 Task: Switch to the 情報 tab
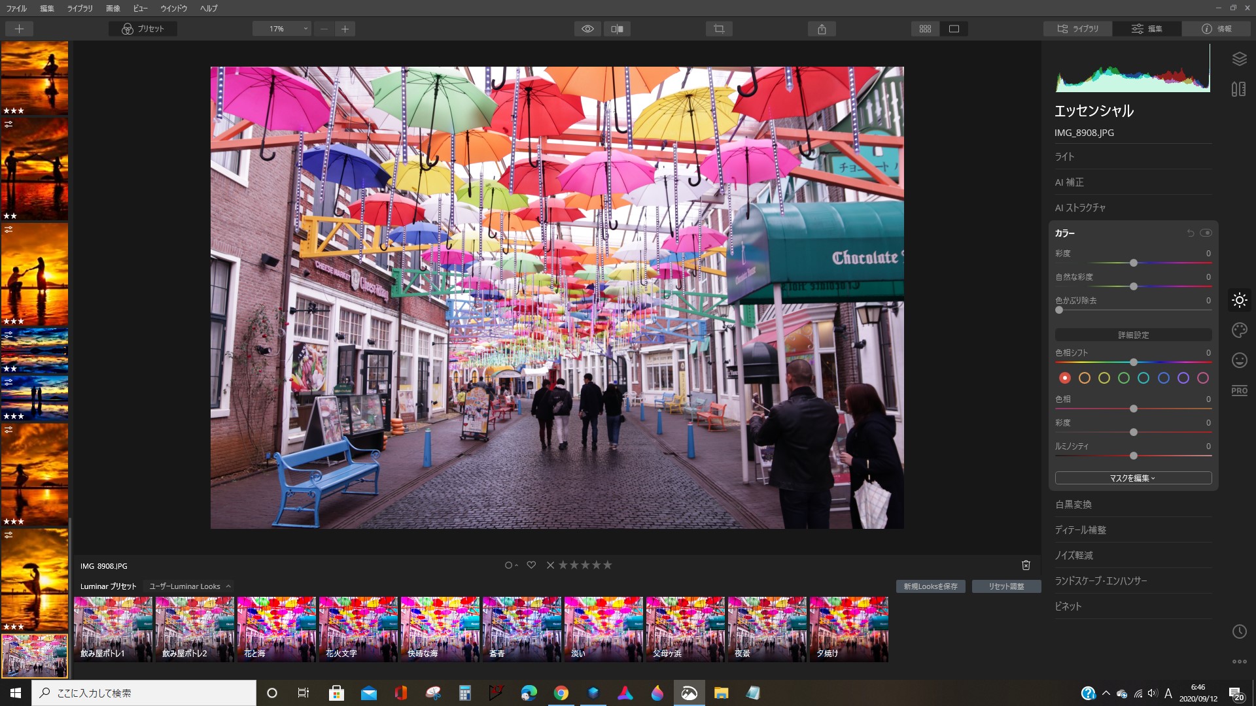[1216, 29]
